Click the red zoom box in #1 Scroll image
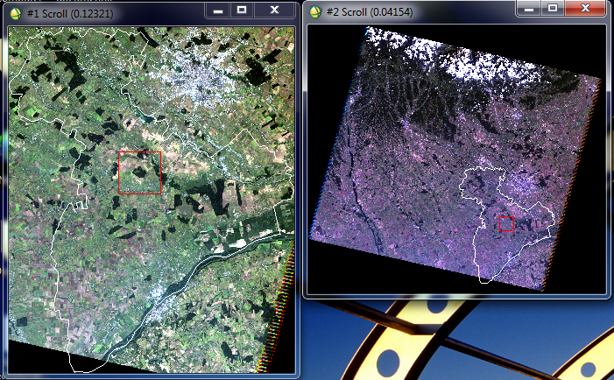The width and height of the screenshot is (614, 380). [140, 173]
